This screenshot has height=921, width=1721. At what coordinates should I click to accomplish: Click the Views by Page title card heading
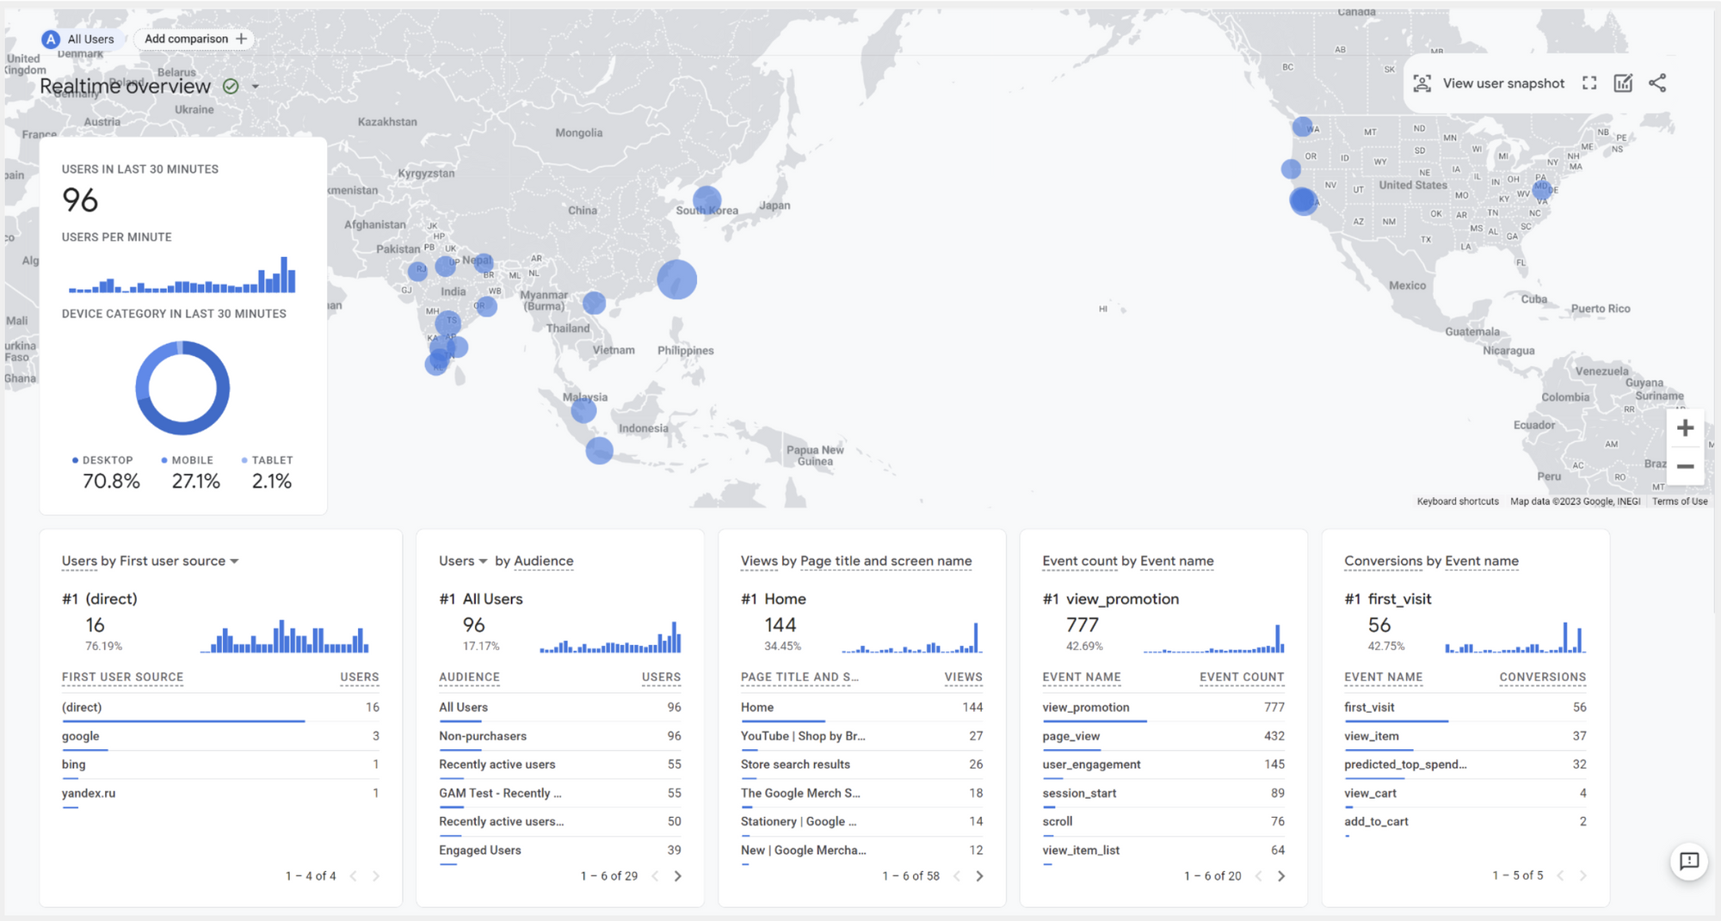[856, 562]
